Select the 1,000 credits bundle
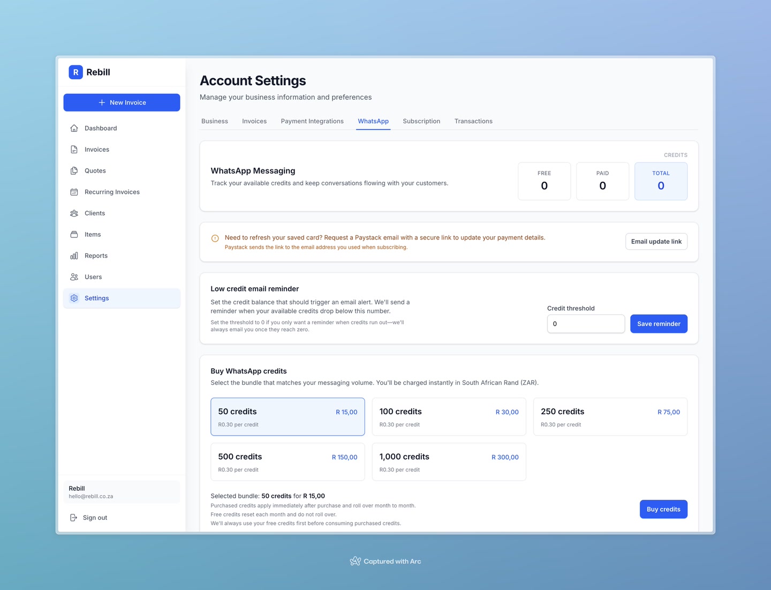771x590 pixels. [449, 462]
